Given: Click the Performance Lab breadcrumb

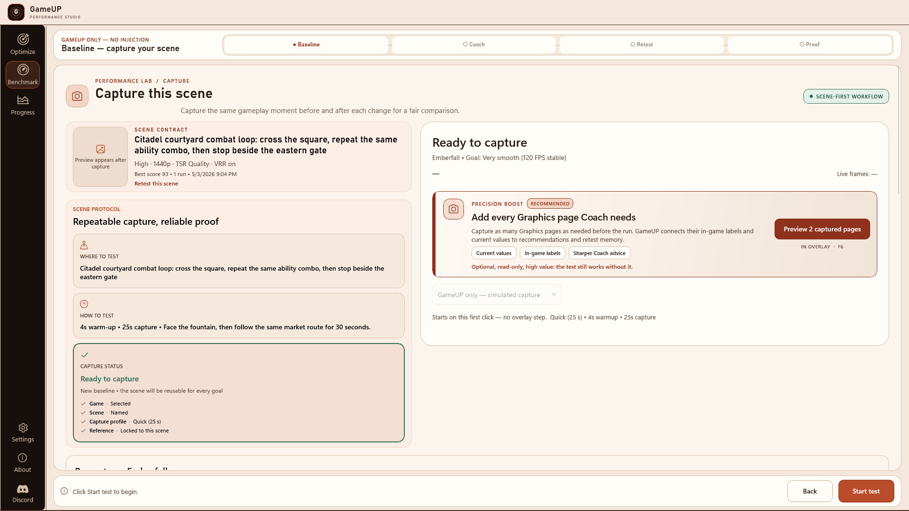Looking at the screenshot, I should tap(124, 81).
